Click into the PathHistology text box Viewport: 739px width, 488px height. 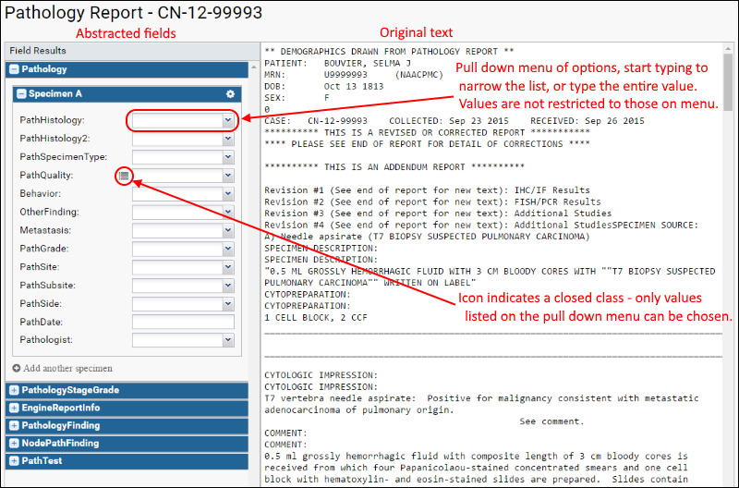(x=177, y=120)
